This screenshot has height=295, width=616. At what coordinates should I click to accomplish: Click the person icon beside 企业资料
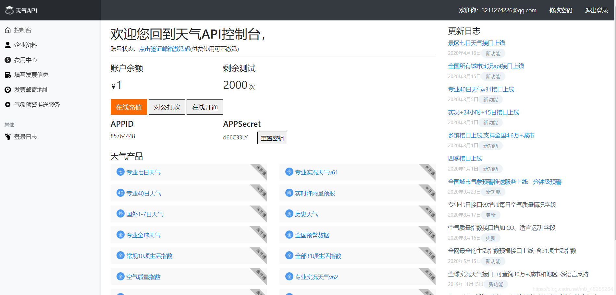[x=8, y=45]
